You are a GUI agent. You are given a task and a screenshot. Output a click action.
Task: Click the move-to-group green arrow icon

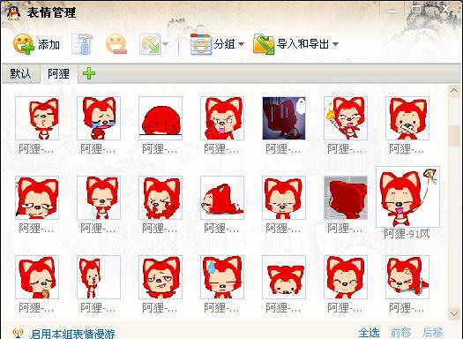(150, 44)
